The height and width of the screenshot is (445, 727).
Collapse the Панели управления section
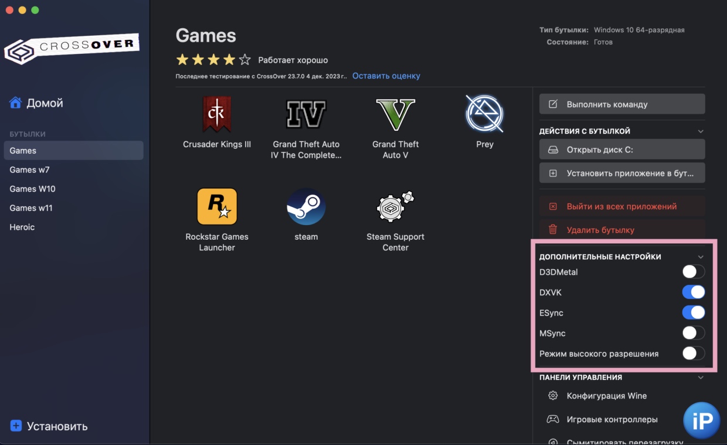click(701, 378)
